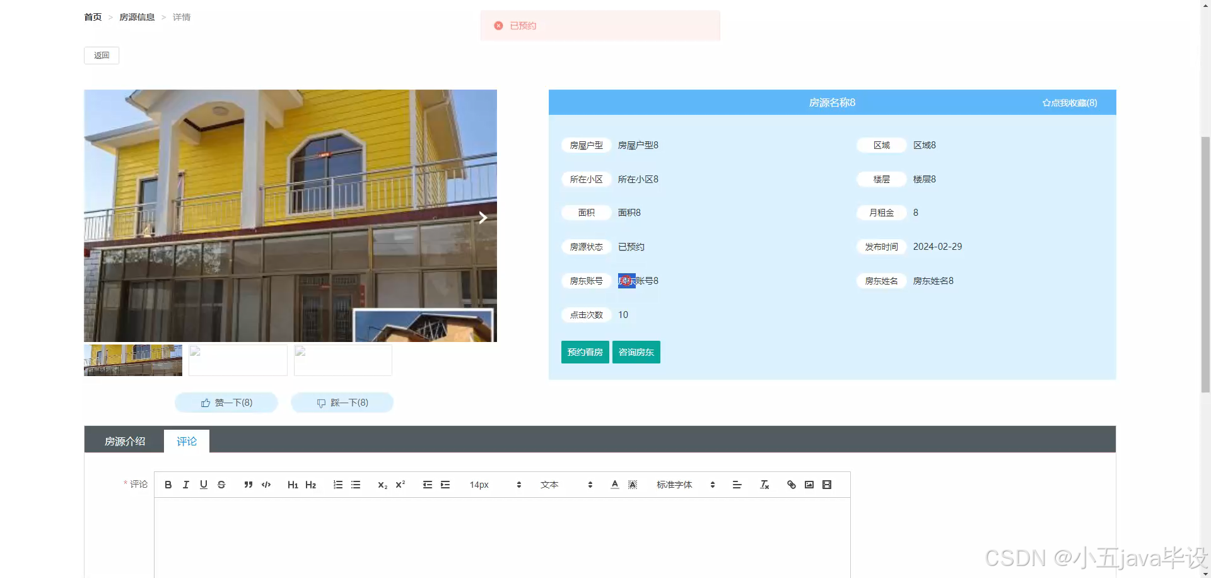Click the 房屋户型8 value
The width and height of the screenshot is (1211, 578).
(x=638, y=145)
